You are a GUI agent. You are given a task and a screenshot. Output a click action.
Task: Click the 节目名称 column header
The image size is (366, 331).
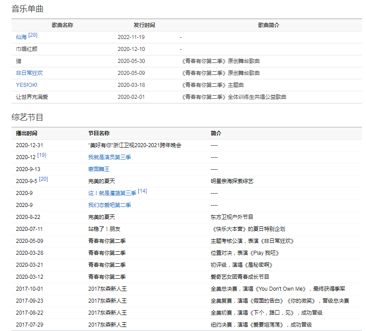[x=99, y=133]
